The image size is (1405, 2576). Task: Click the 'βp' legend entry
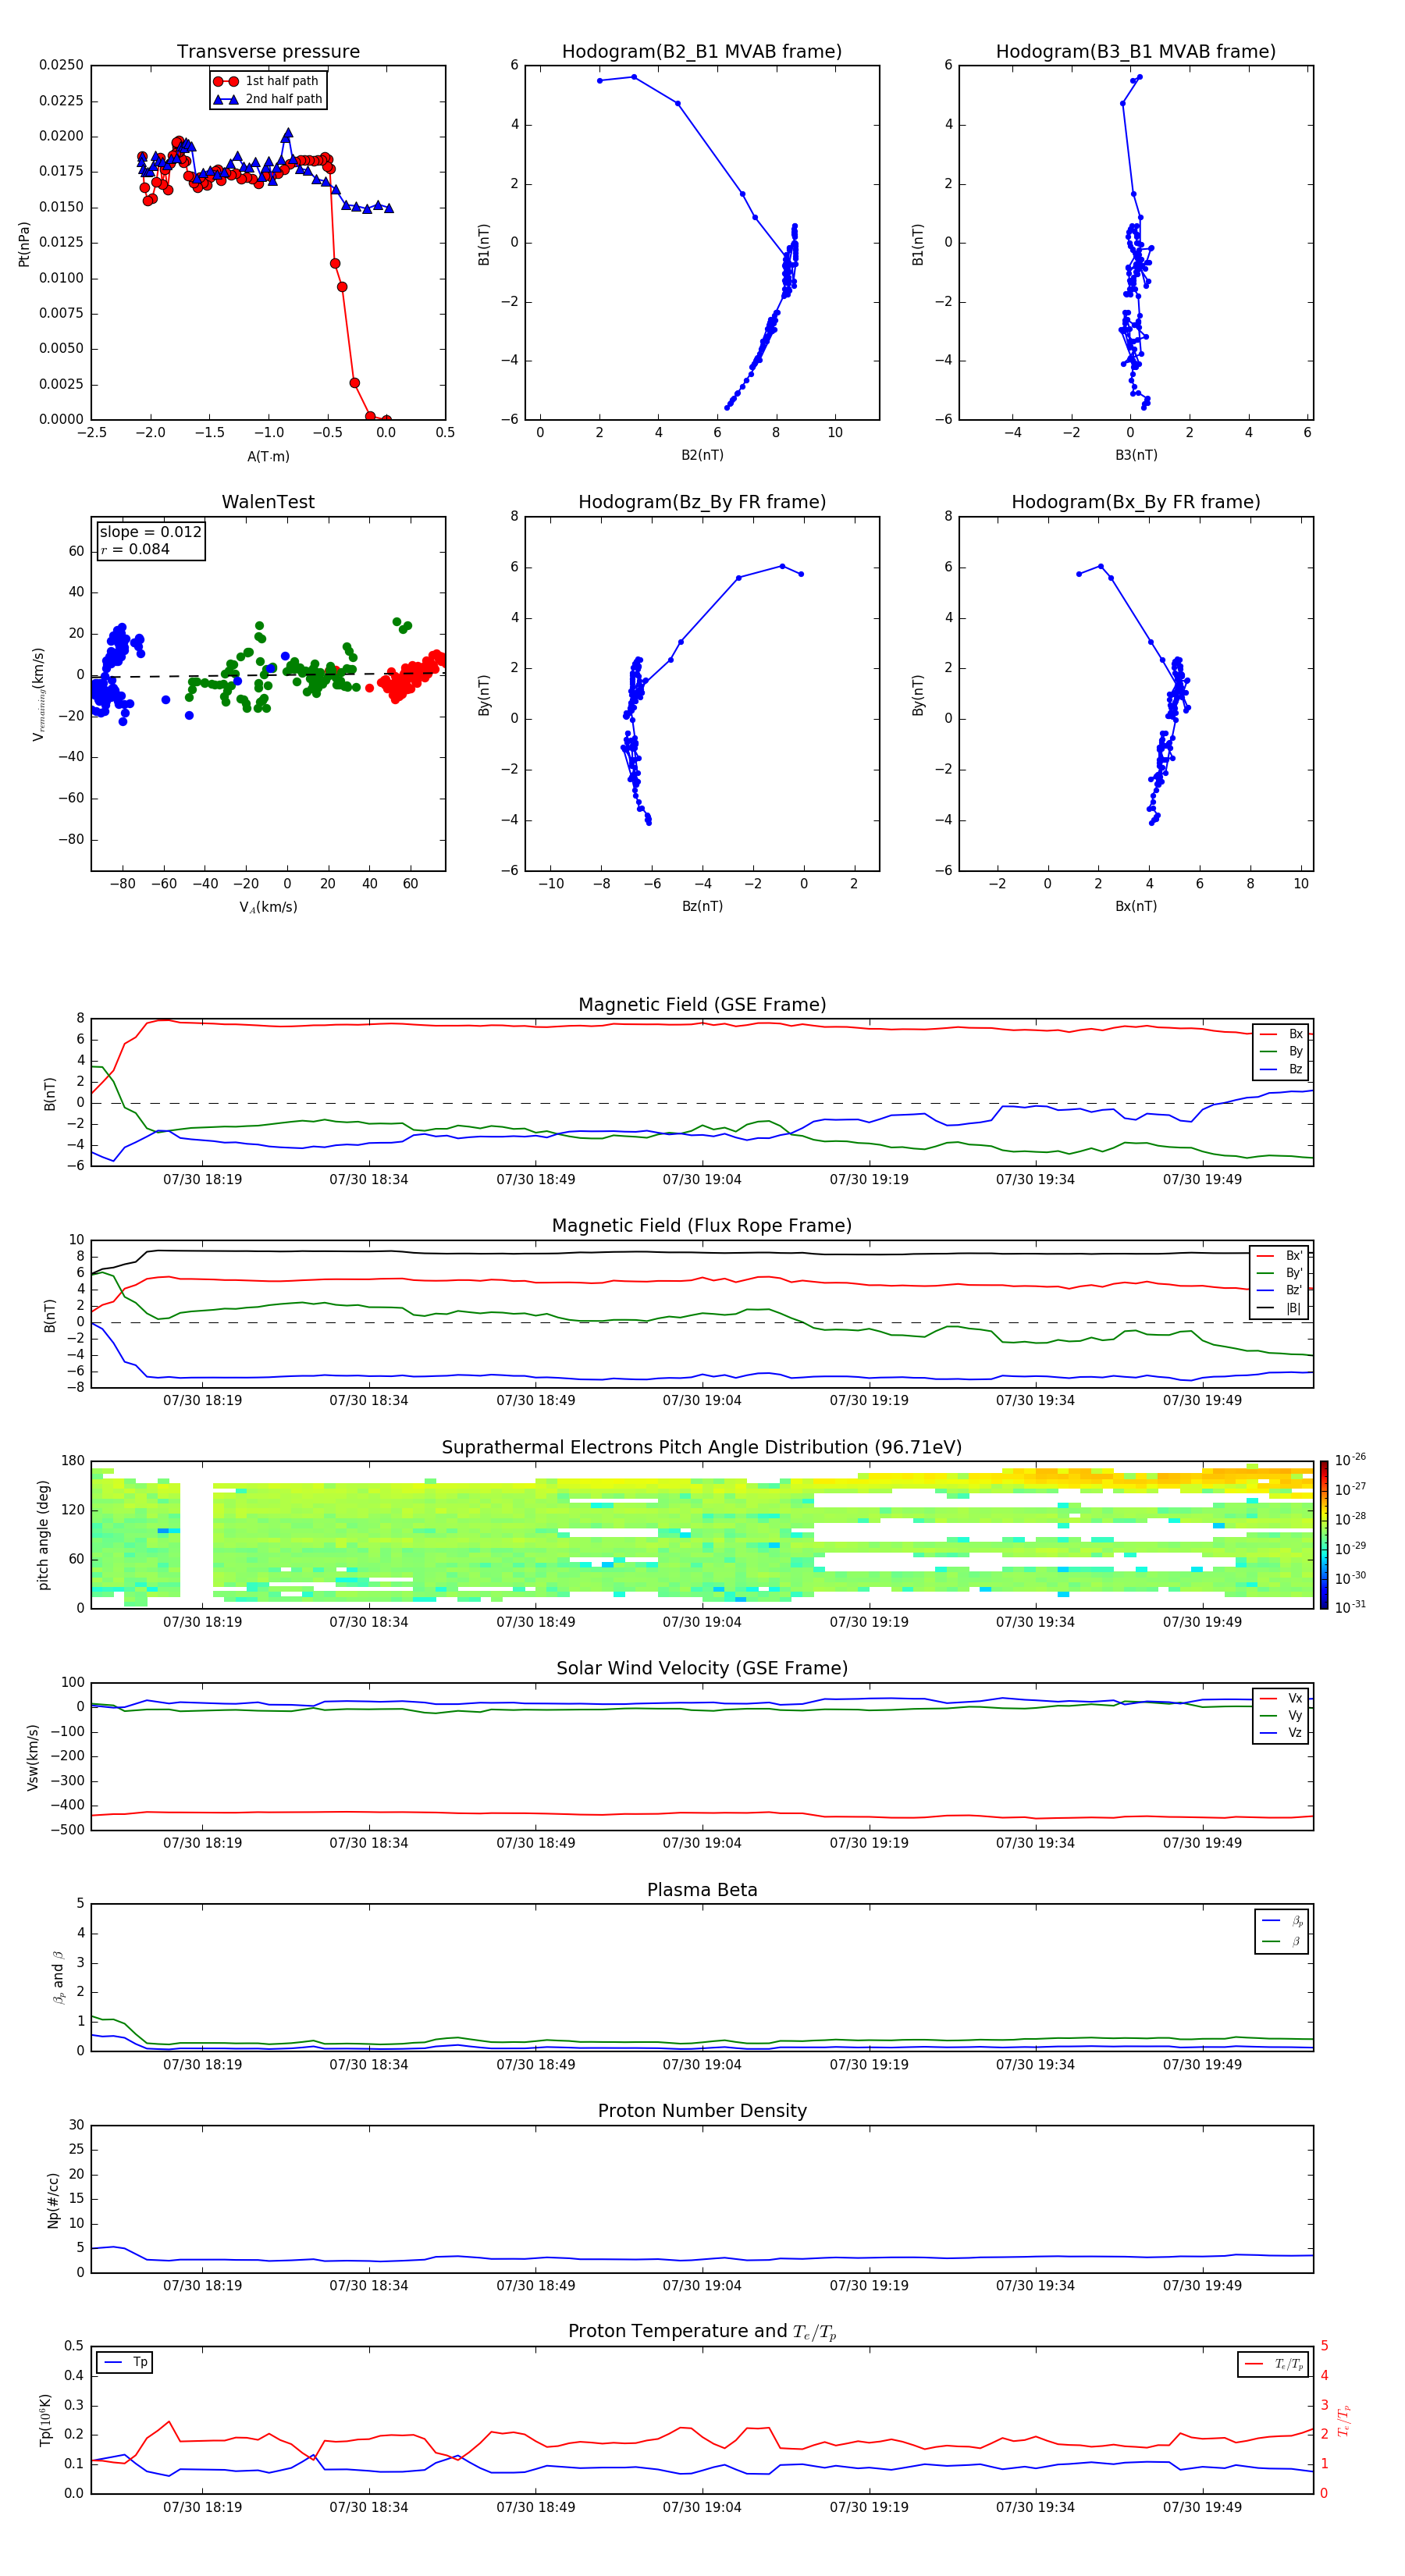click(1282, 1920)
